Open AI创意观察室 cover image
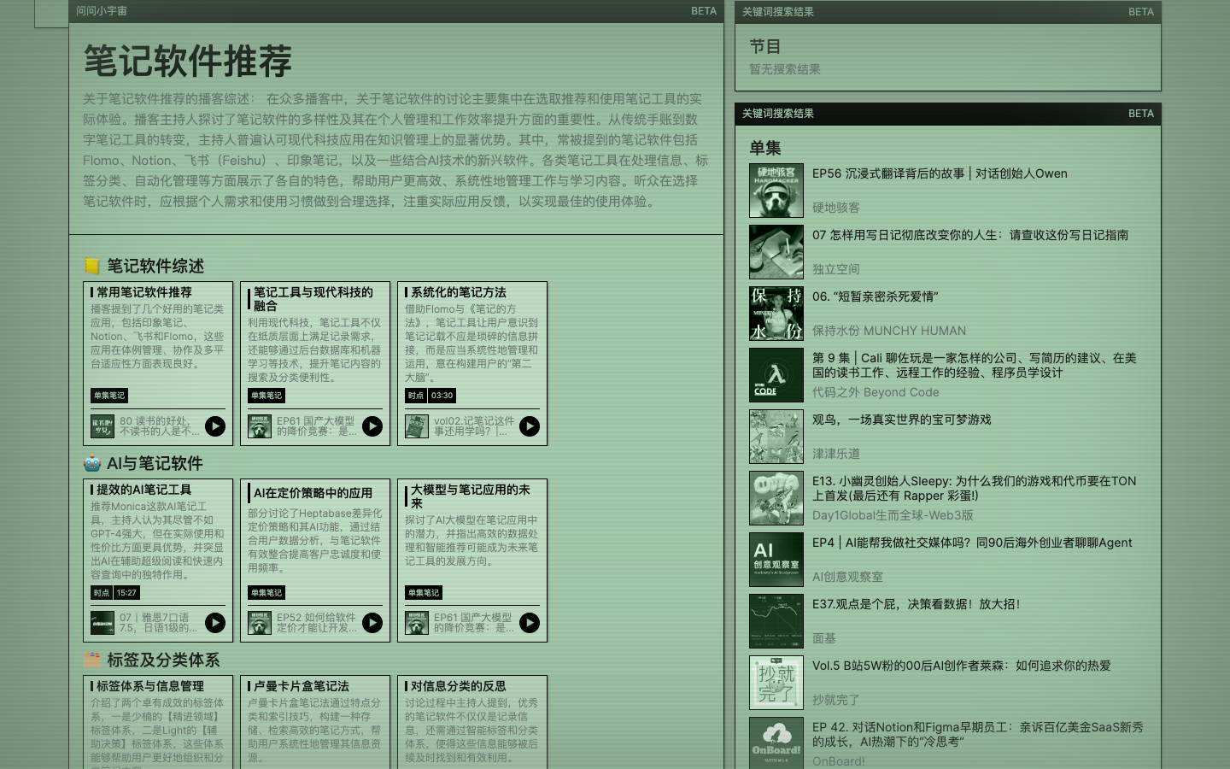This screenshot has width=1230, height=769. coord(776,560)
